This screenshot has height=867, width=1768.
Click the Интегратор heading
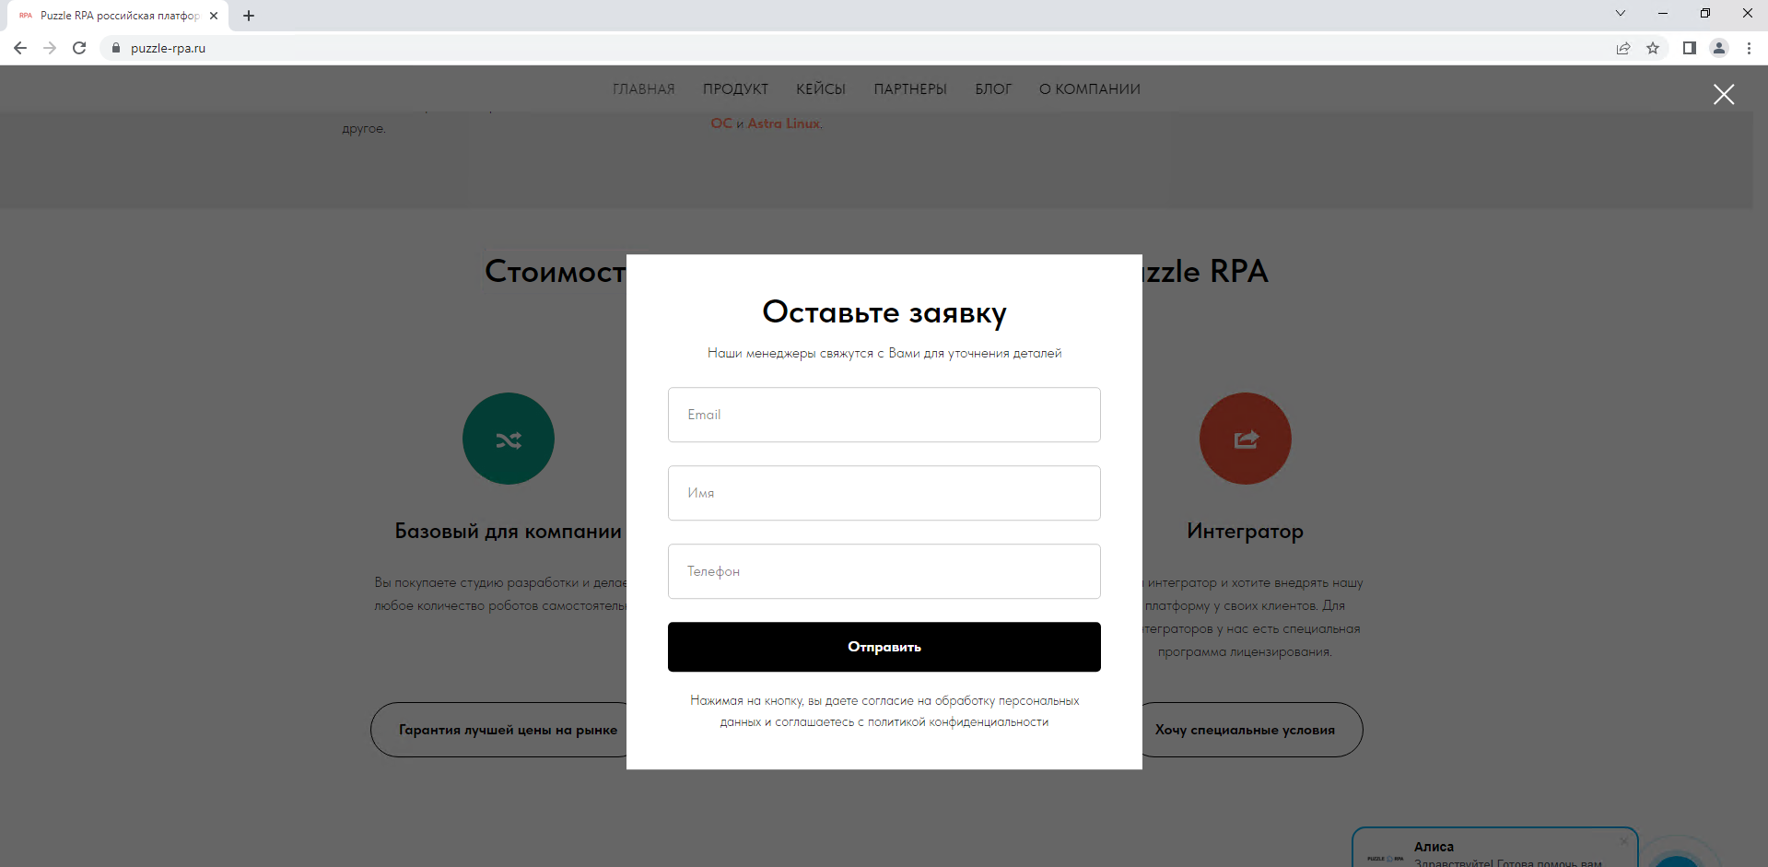point(1245,532)
